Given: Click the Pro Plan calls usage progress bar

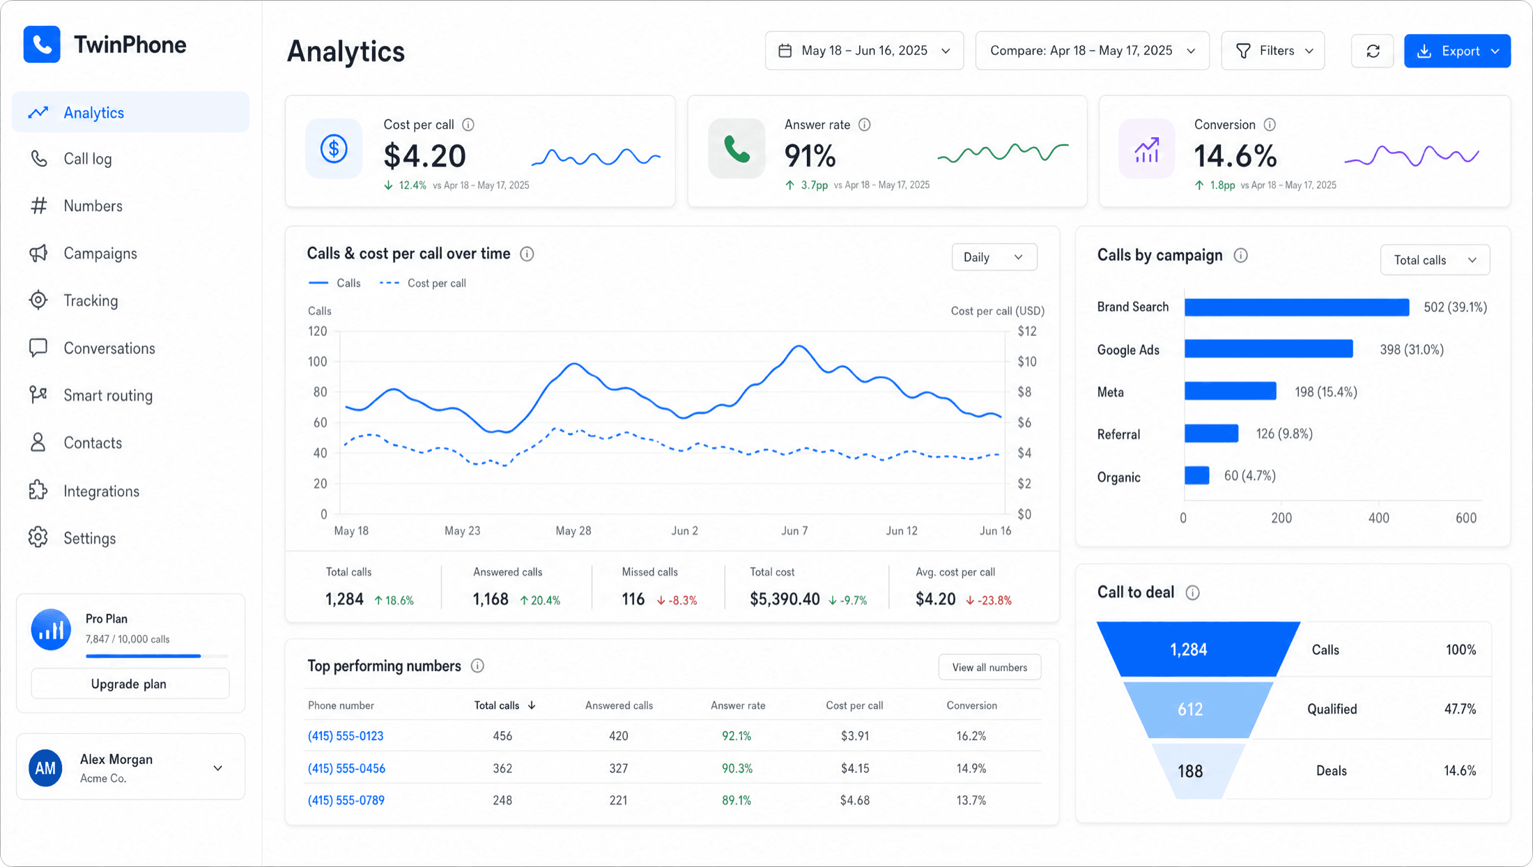Looking at the screenshot, I should [157, 656].
